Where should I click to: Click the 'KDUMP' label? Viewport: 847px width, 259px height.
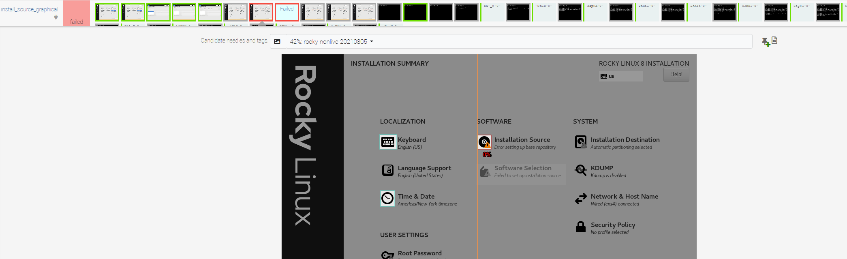[602, 168]
